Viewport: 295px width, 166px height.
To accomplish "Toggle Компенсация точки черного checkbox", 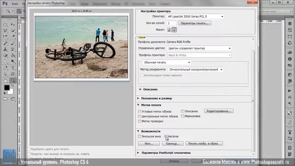I will coord(142,75).
